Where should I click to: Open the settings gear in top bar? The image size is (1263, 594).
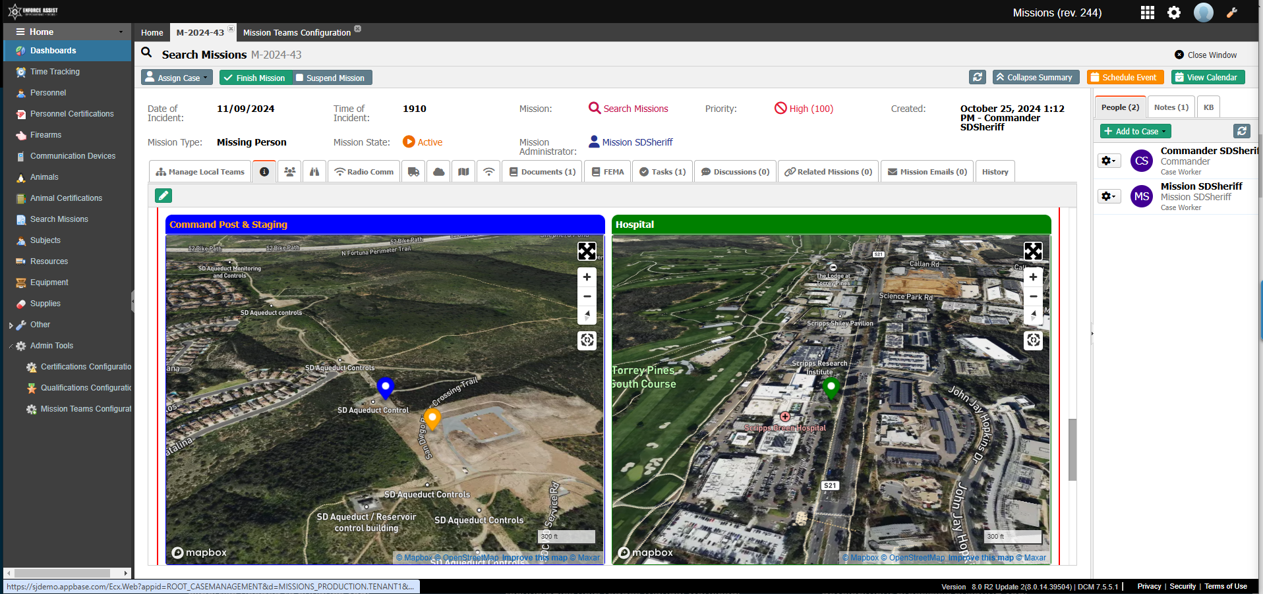(x=1174, y=13)
